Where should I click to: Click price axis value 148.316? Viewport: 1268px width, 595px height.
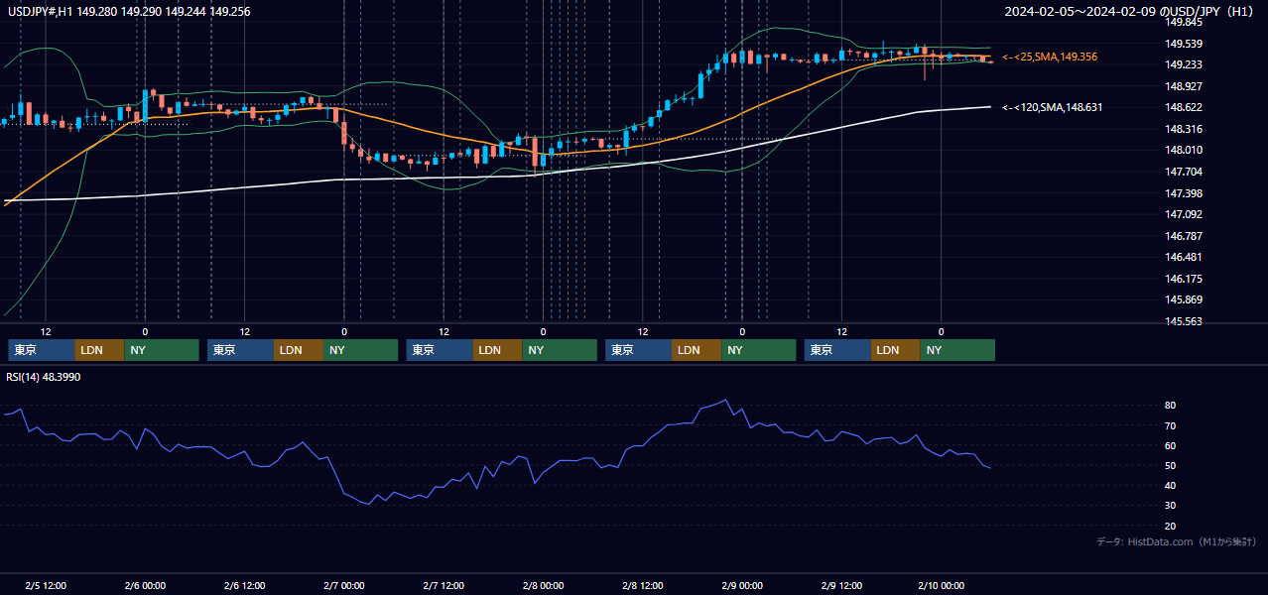(x=1184, y=129)
